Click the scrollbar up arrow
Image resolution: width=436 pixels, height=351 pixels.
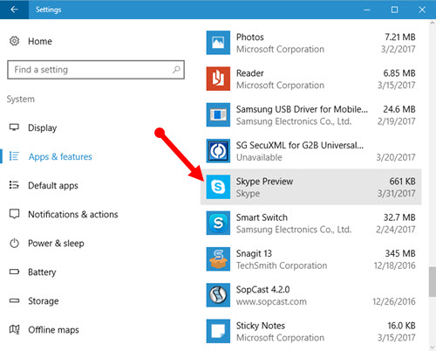click(433, 23)
